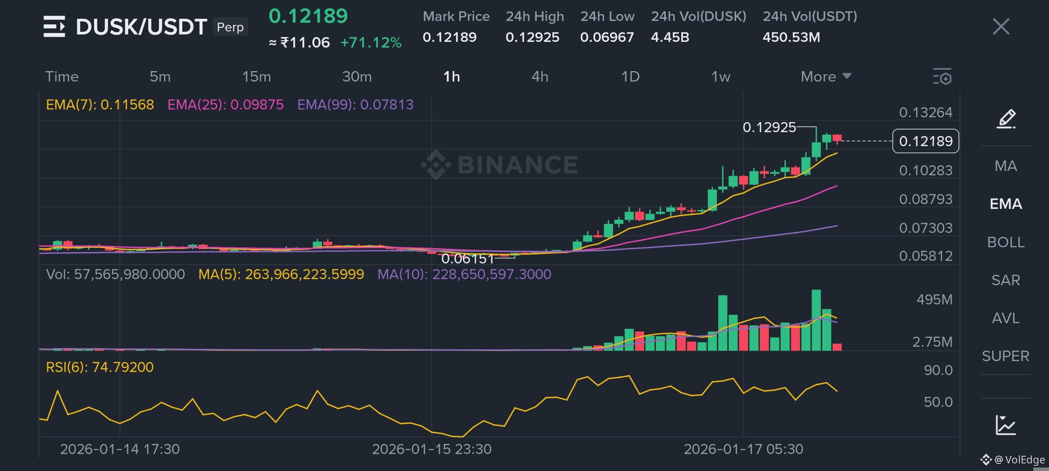Click the 2026-01-17 05:30 time label

pyautogui.click(x=744, y=449)
